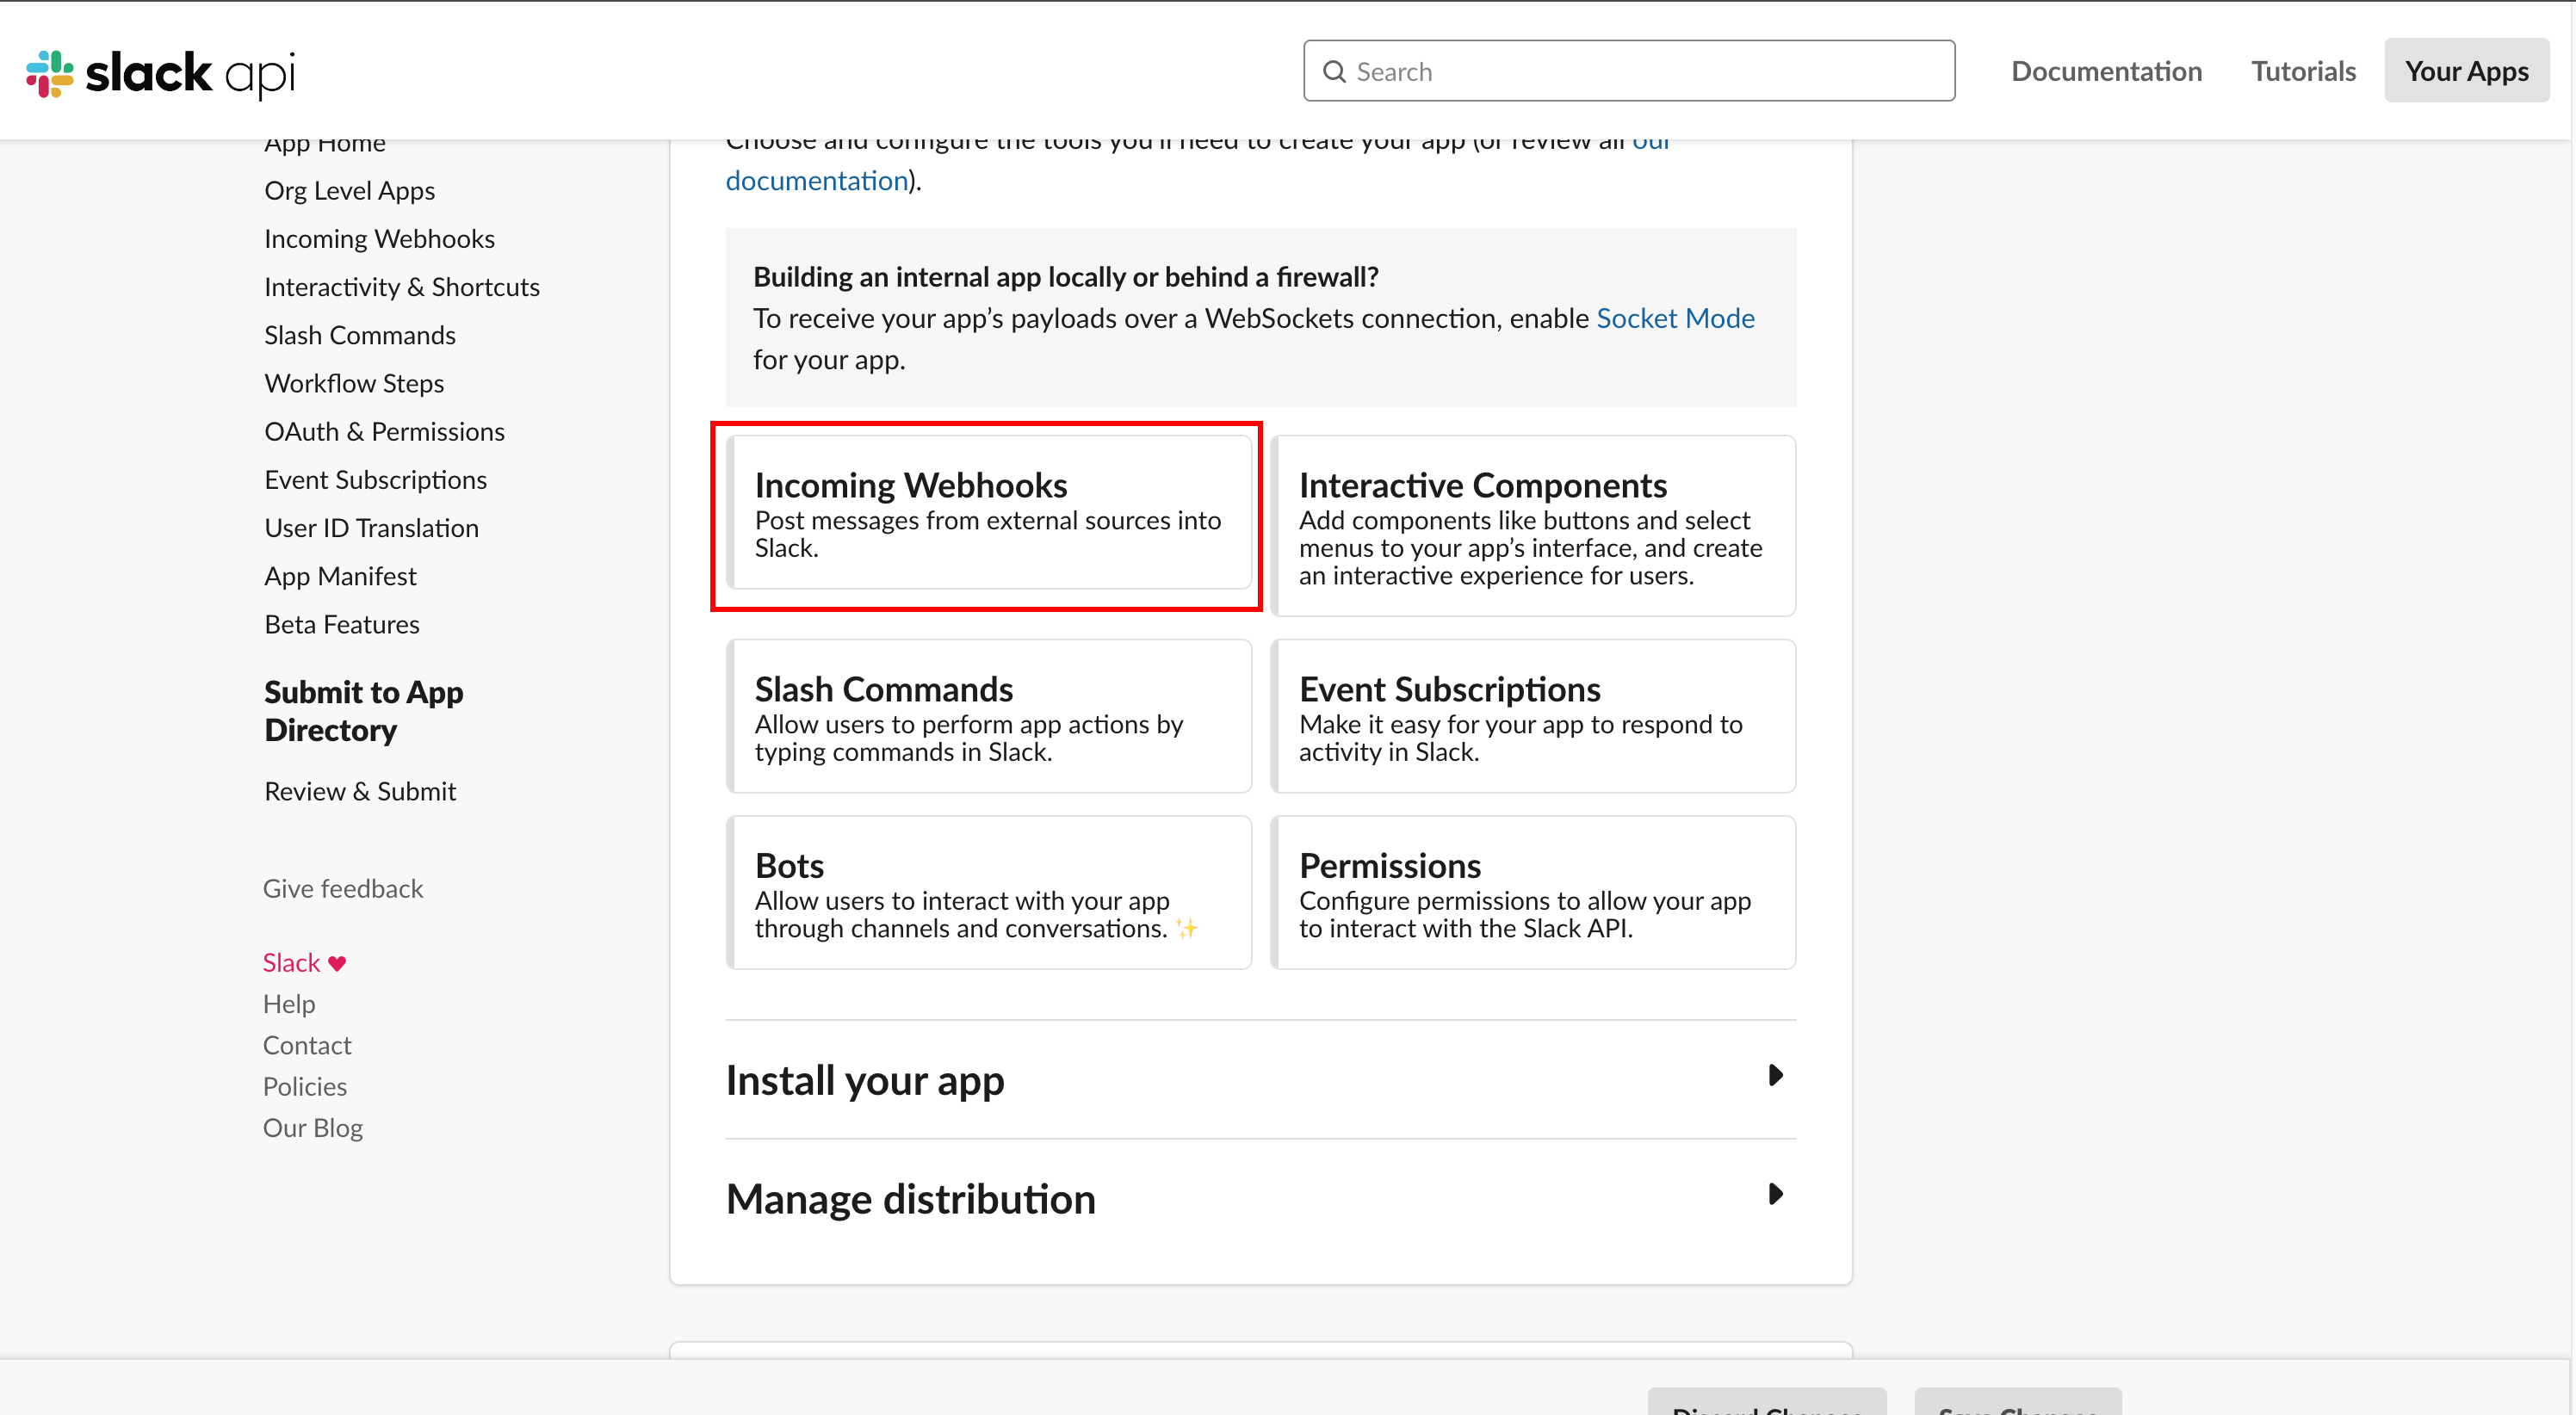Open the Help link
Viewport: 2576px width, 1415px height.
coord(289,1003)
